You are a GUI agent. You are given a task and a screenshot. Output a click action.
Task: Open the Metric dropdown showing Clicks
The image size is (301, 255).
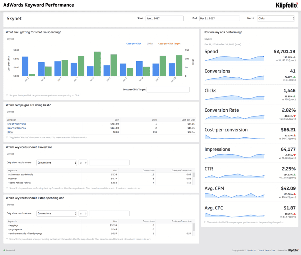coord(276,18)
